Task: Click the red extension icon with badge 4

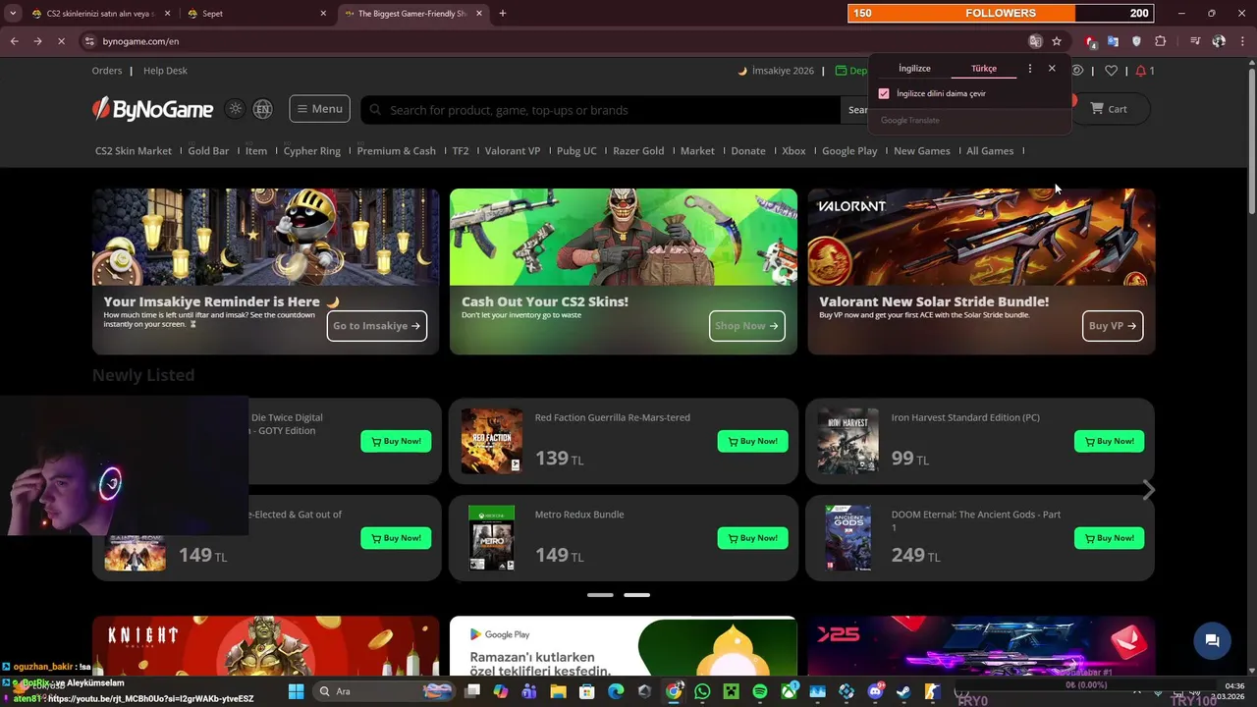Action: click(1090, 41)
